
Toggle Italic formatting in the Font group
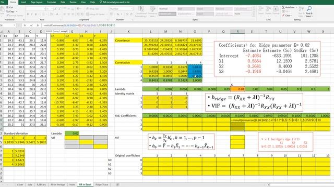[32, 14]
